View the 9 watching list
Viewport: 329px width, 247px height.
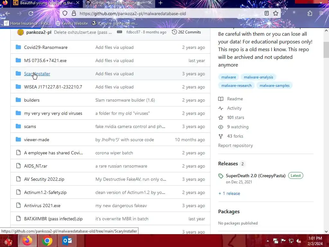click(x=233, y=127)
